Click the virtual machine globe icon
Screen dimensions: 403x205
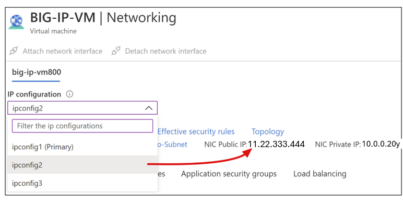coord(16,22)
